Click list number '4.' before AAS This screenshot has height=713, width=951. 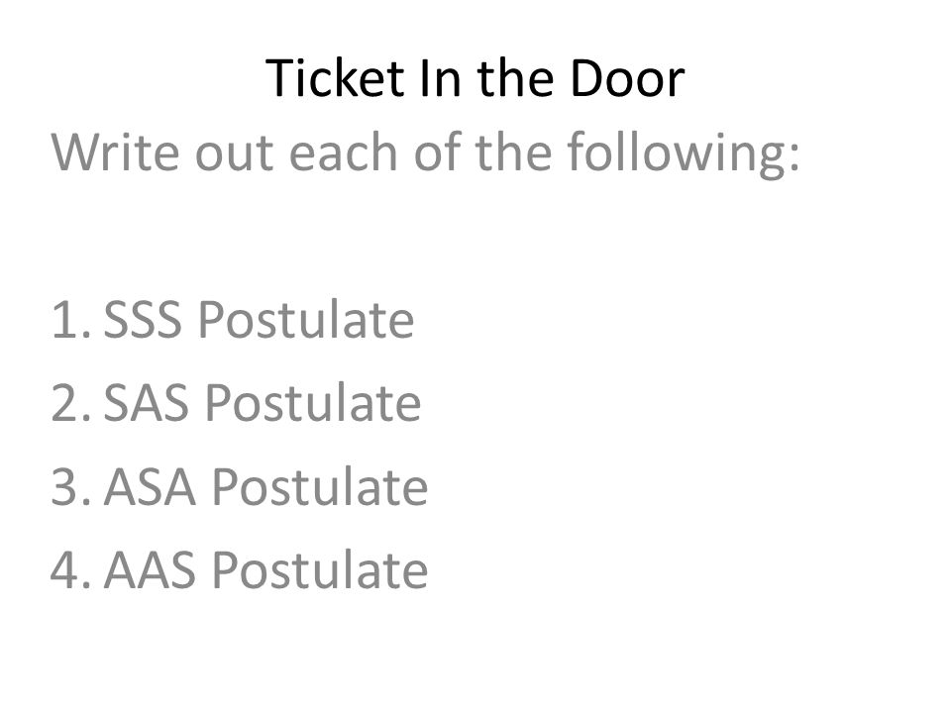click(71, 569)
